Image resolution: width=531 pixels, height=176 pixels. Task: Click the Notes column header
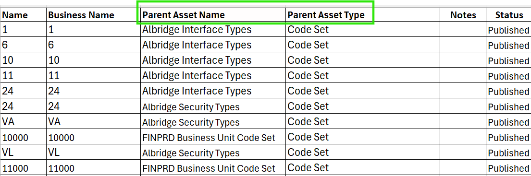coord(463,15)
